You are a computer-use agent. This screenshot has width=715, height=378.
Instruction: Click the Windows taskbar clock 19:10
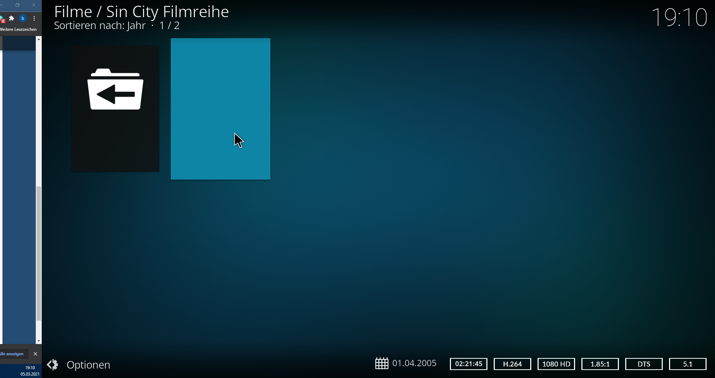click(x=30, y=368)
